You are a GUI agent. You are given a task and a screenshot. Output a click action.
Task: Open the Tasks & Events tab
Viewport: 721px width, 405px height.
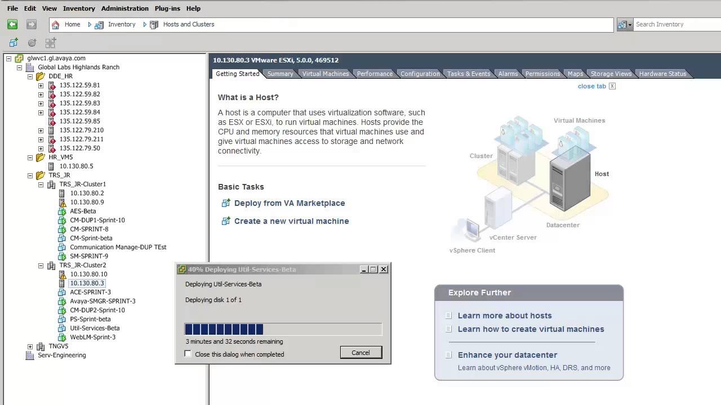469,74
